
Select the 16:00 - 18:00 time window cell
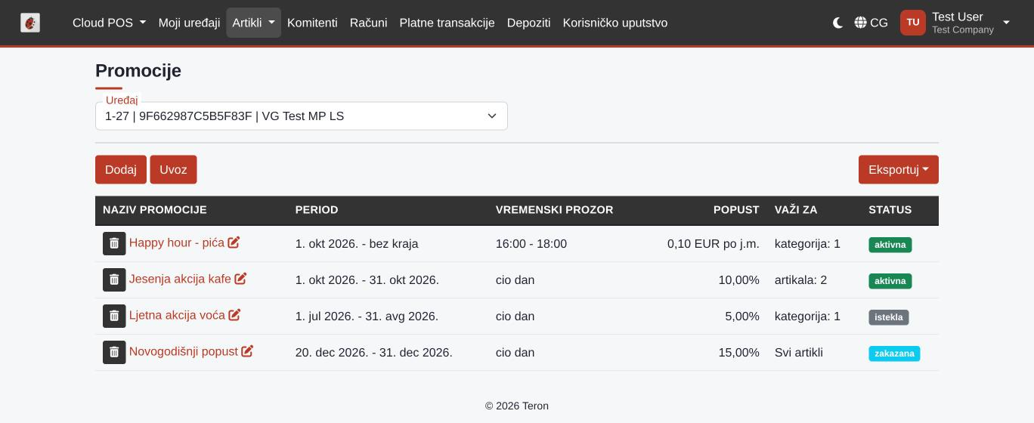[x=531, y=244]
